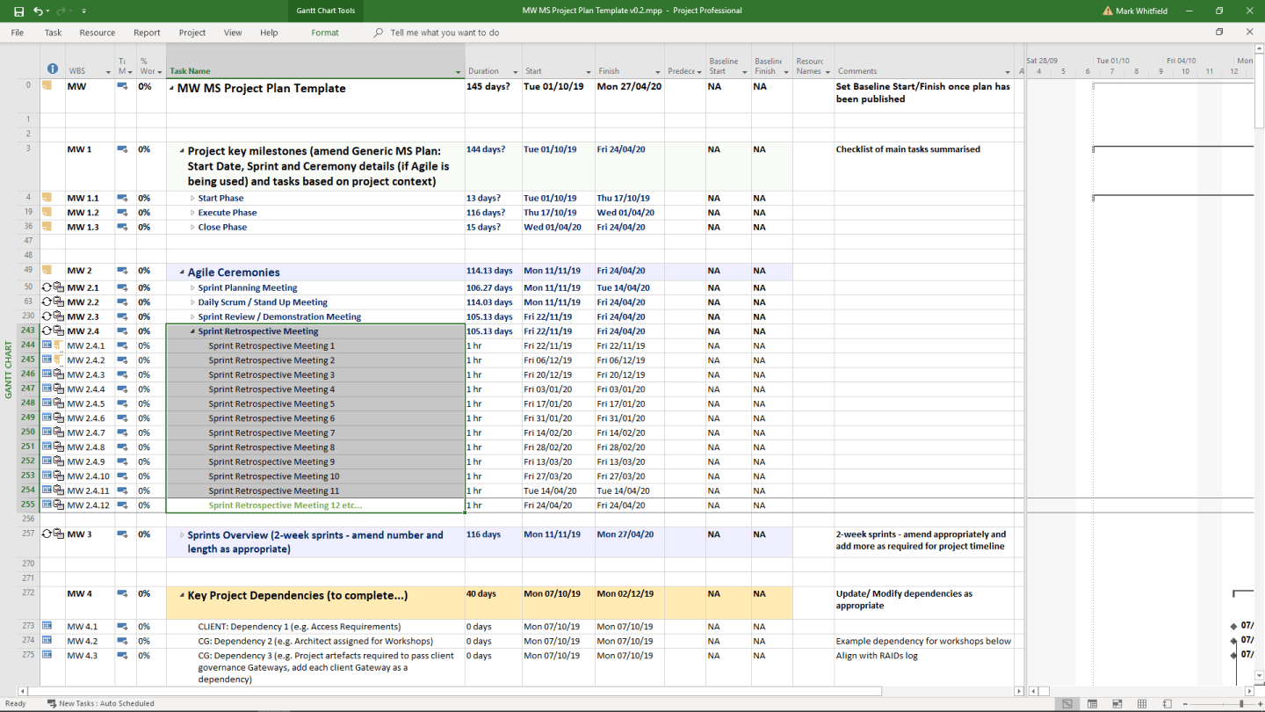The height and width of the screenshot is (712, 1265).
Task: Click the Undo icon
Action: [38, 11]
